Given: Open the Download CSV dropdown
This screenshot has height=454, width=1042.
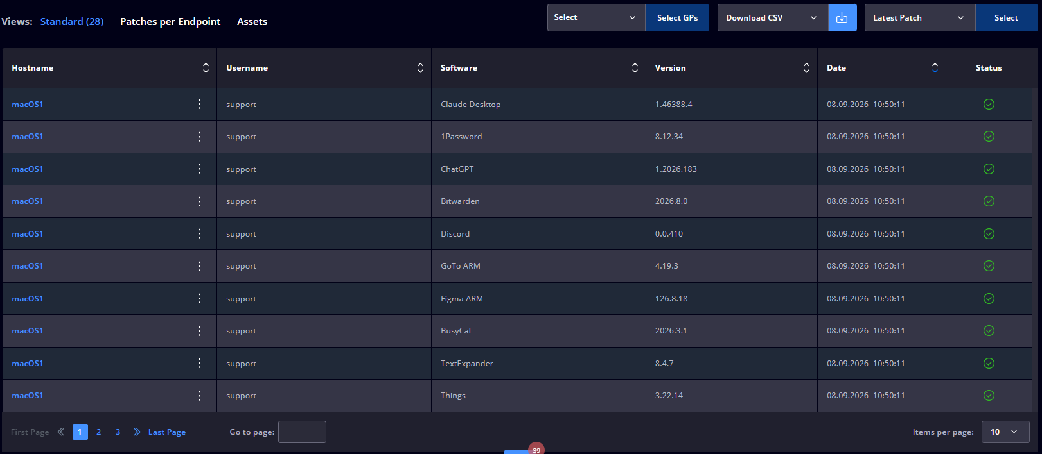Looking at the screenshot, I should [773, 18].
